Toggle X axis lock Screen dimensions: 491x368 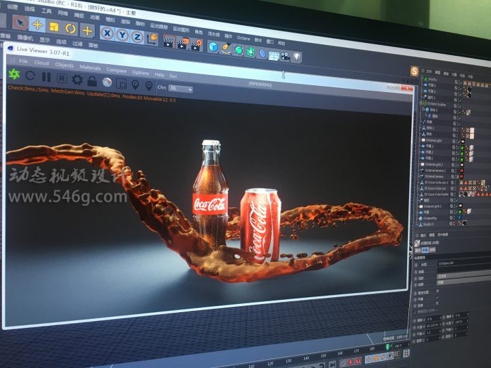[x=107, y=34]
